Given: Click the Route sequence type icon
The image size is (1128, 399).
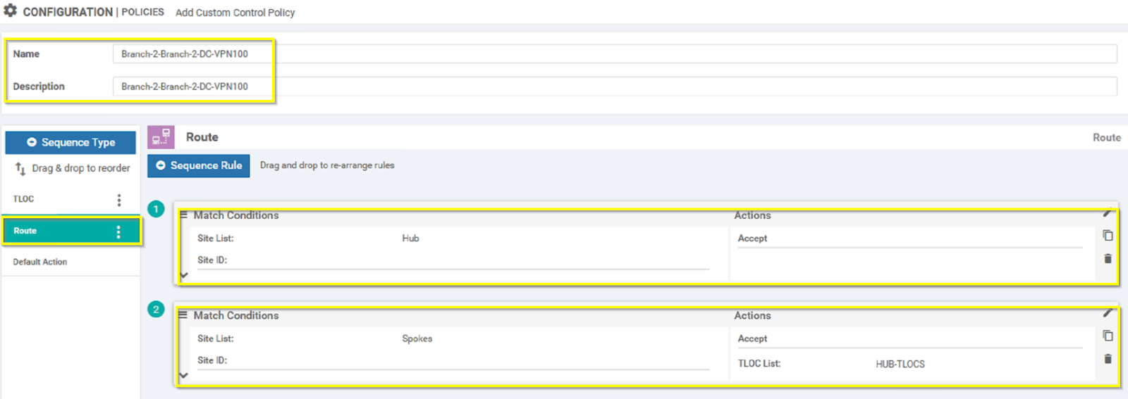Looking at the screenshot, I should point(161,137).
